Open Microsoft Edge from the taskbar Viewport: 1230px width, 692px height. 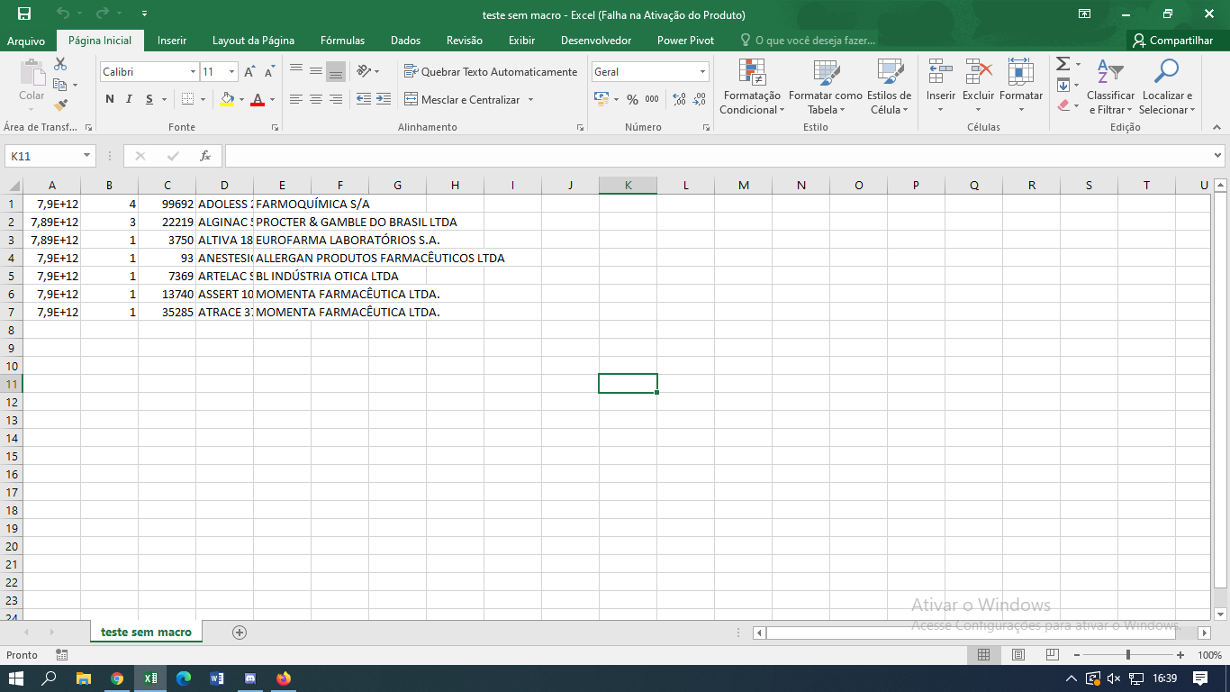click(x=184, y=678)
